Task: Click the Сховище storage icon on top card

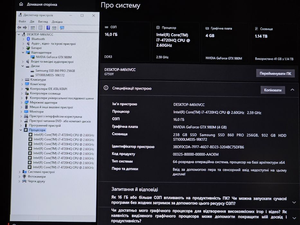Action: pos(256,29)
